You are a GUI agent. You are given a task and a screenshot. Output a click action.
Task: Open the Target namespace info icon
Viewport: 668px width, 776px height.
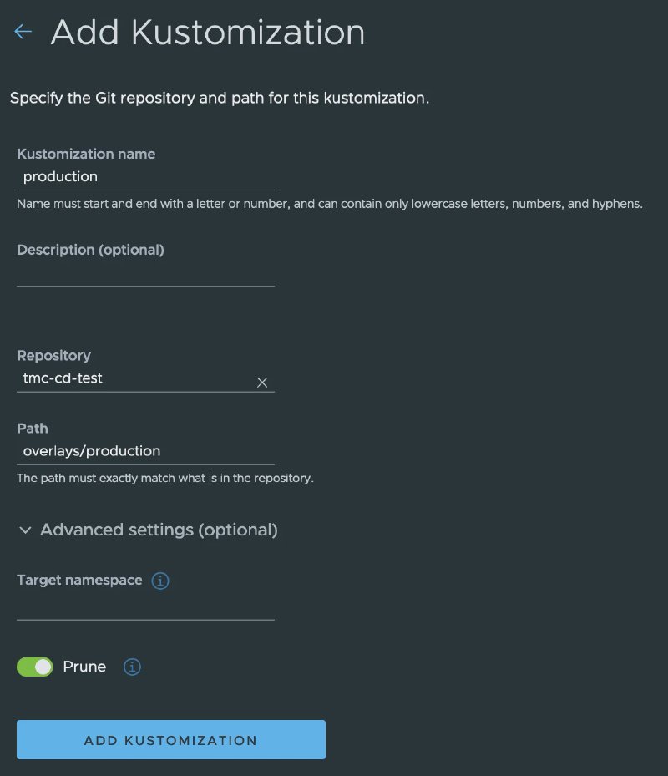click(159, 581)
